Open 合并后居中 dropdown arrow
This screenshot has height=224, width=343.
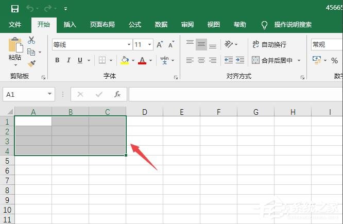pyautogui.click(x=299, y=60)
